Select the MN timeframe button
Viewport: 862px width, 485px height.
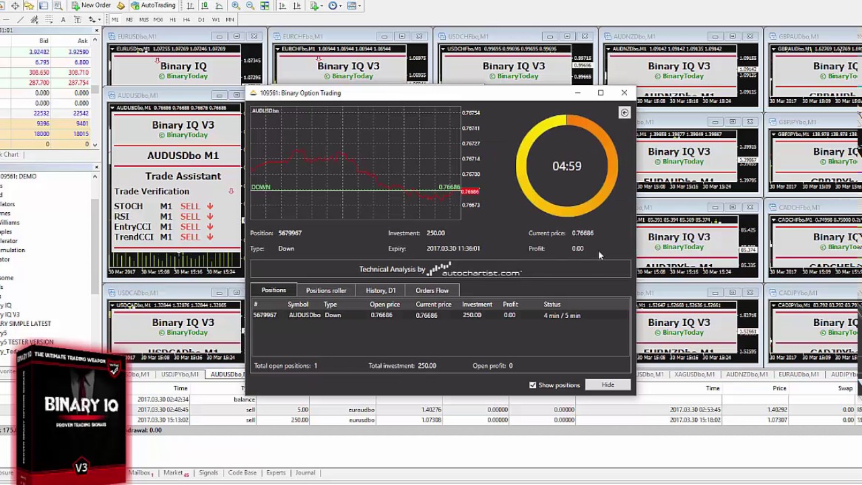click(x=230, y=20)
